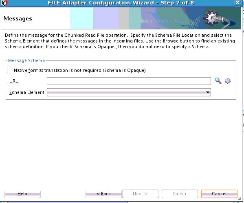Focus the URL text input field
Screen dimensions: 244x203
[x=129, y=81]
